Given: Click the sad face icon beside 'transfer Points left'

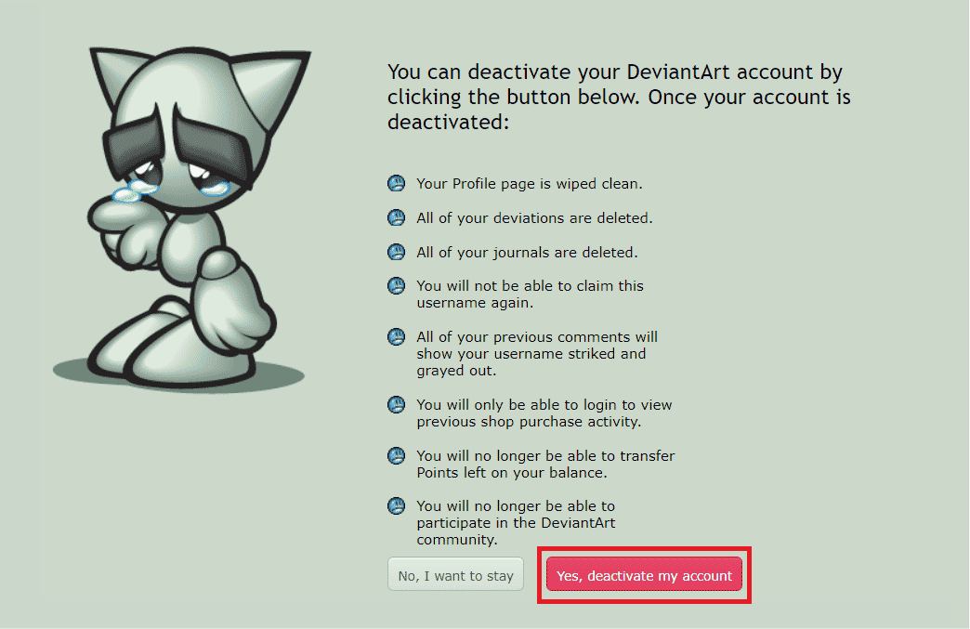Looking at the screenshot, I should (x=396, y=456).
